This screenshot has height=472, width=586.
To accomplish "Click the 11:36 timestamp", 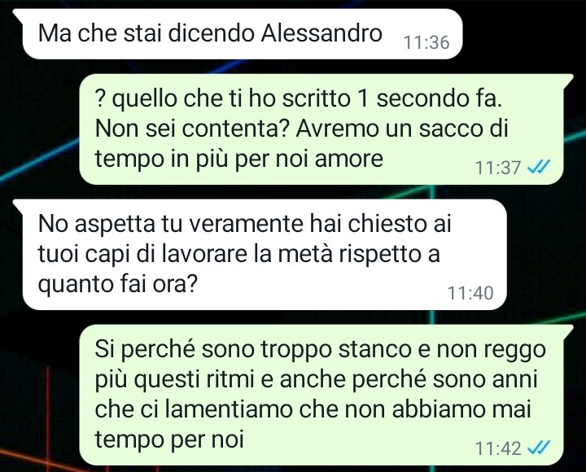I will [426, 42].
